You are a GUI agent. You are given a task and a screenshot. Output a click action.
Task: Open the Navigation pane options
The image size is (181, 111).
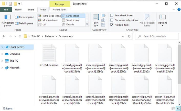7,21
